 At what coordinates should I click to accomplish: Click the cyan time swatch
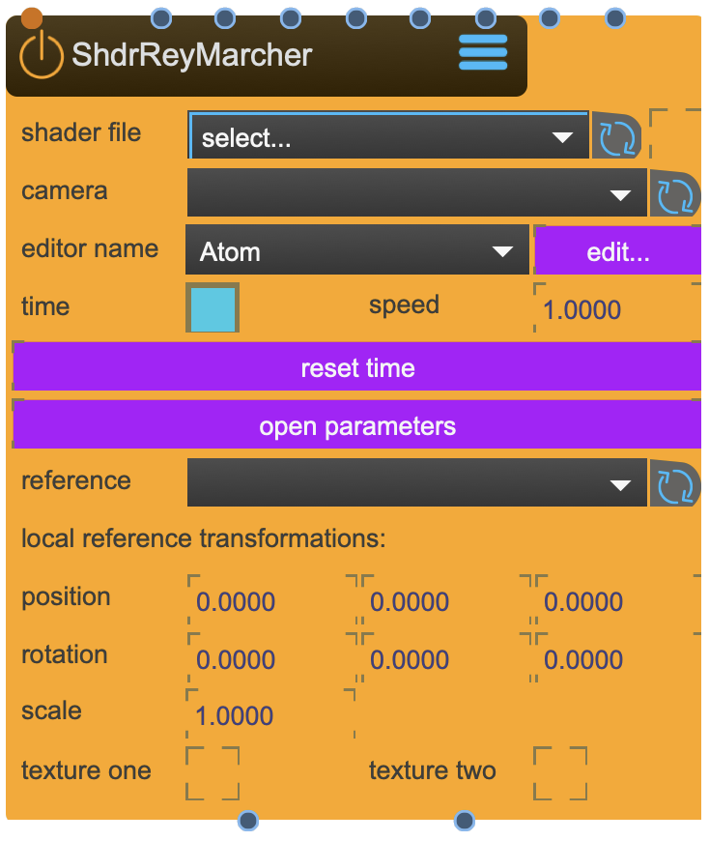[213, 307]
